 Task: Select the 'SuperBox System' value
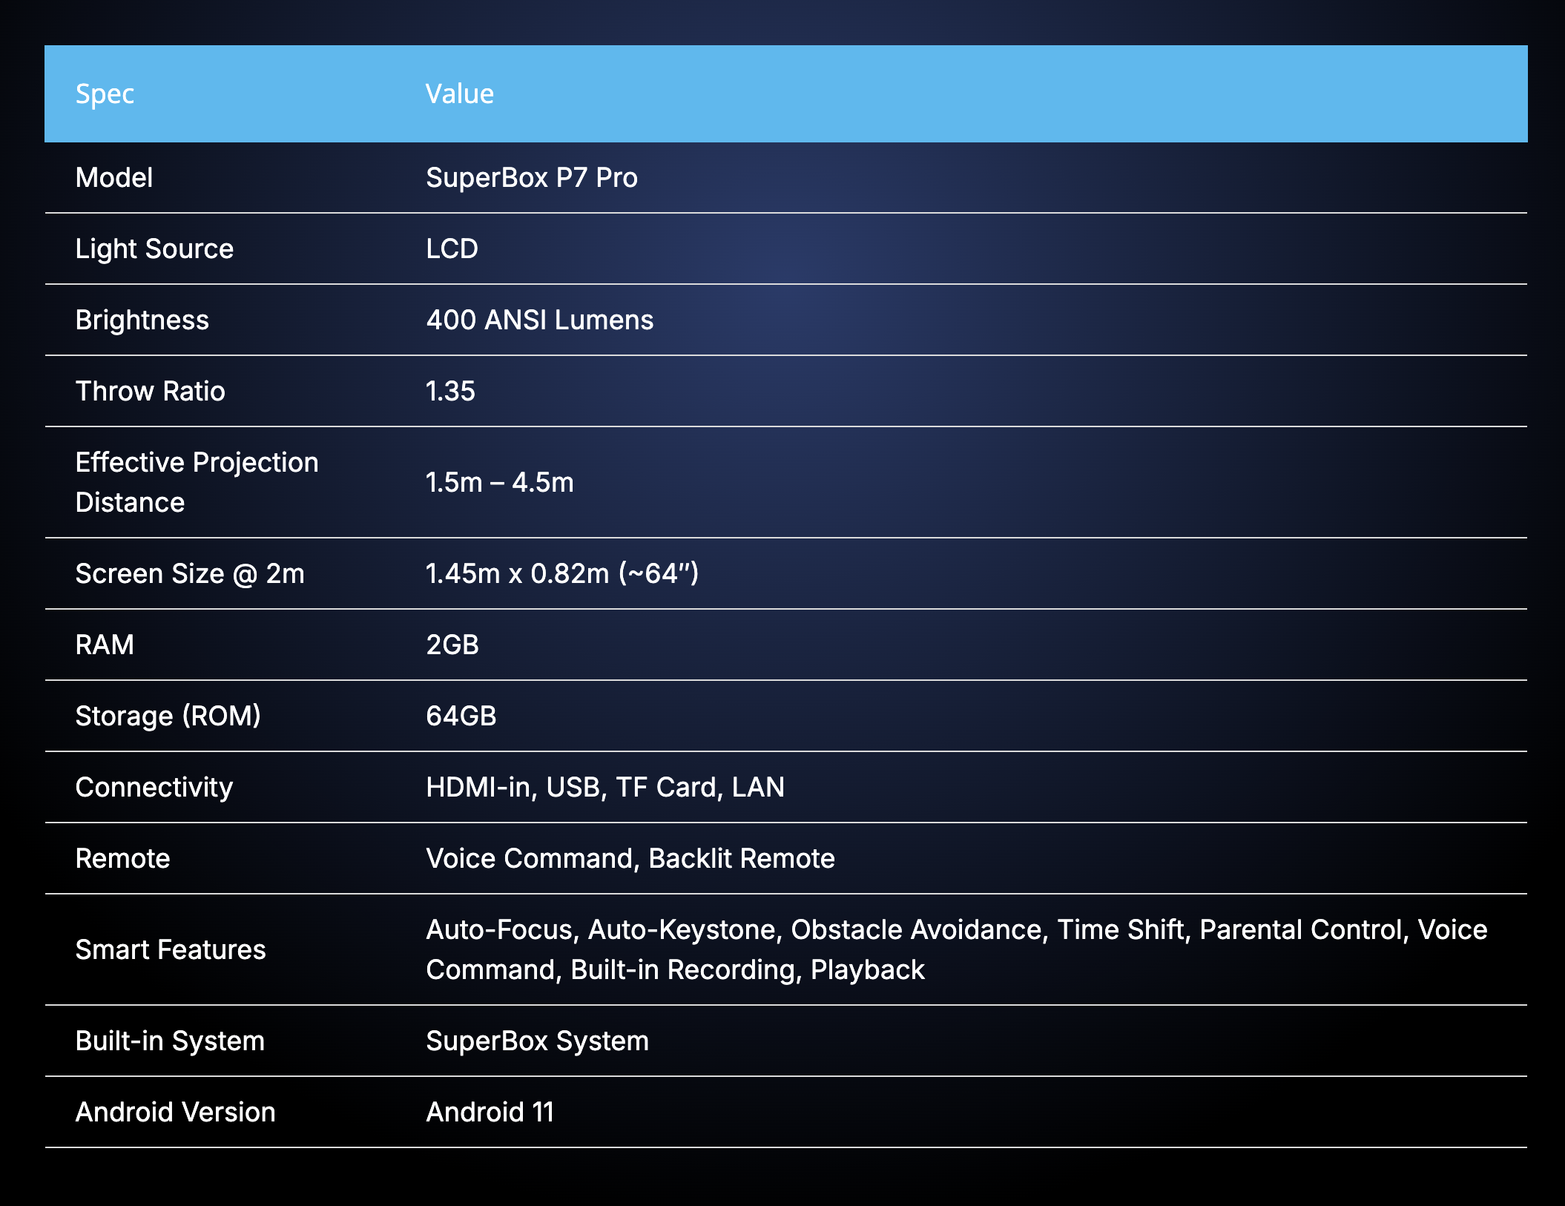[537, 1041]
